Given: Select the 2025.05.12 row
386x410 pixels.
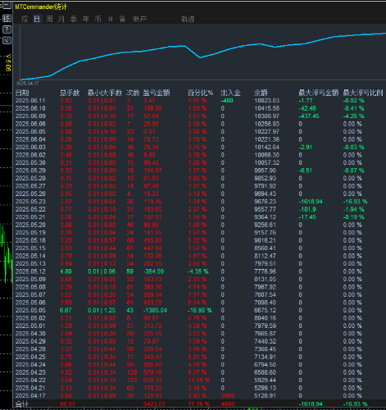Looking at the screenshot, I should [x=199, y=271].
